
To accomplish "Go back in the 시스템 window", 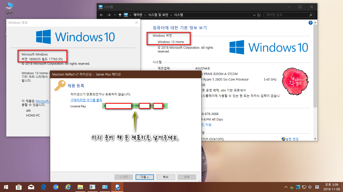I will (x=101, y=15).
